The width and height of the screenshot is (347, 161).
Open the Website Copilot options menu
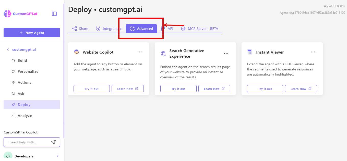point(139,52)
